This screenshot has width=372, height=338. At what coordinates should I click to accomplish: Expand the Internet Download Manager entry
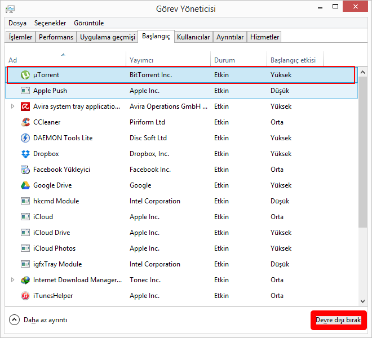[x=12, y=280]
